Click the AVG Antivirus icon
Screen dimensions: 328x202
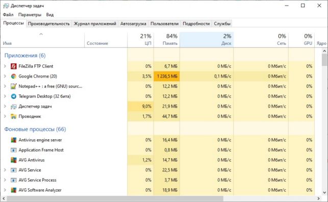[x=14, y=160]
